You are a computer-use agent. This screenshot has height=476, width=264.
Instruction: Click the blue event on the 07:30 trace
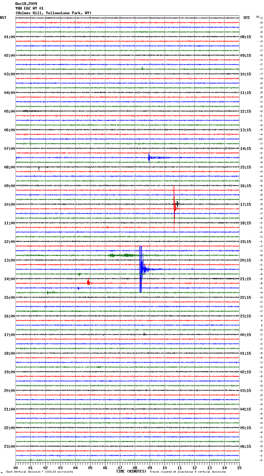point(149,158)
